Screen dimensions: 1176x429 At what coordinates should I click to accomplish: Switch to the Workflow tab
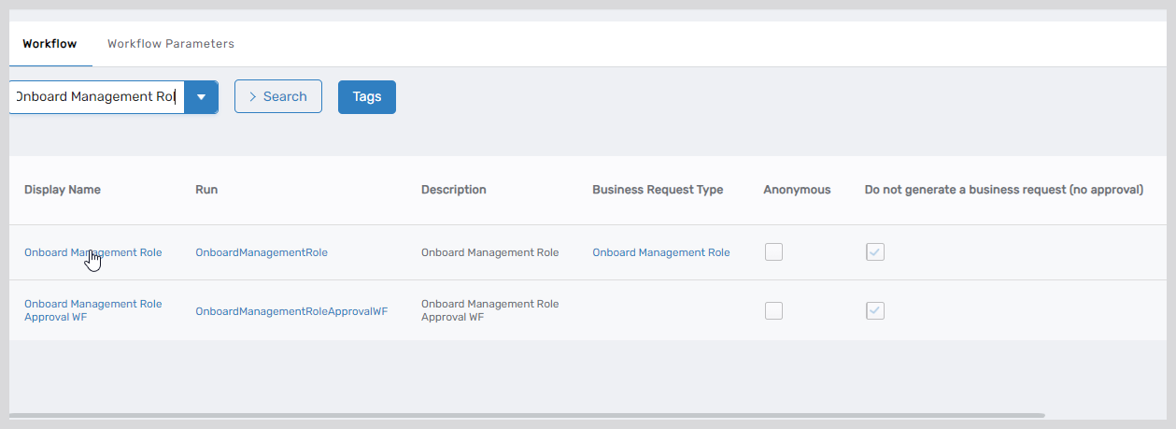50,44
